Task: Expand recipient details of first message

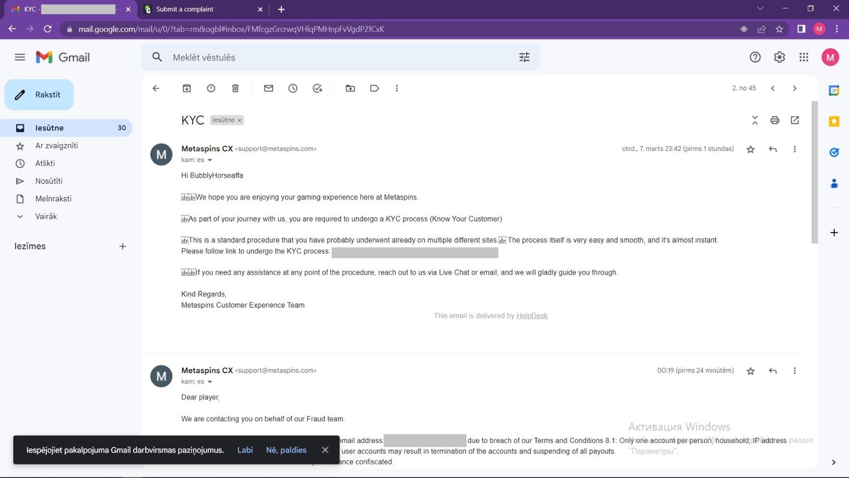Action: 210,160
